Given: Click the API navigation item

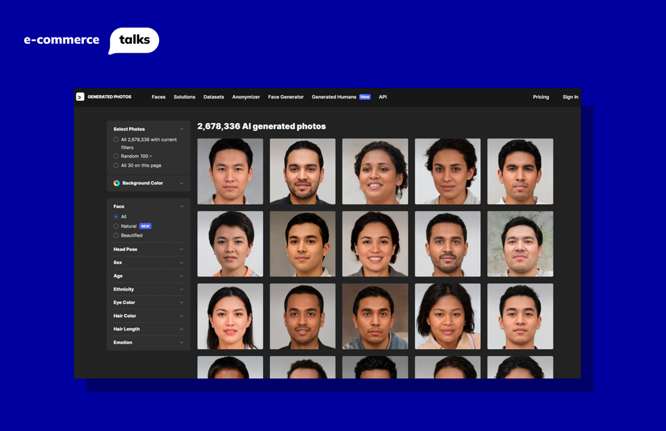Looking at the screenshot, I should click(382, 96).
